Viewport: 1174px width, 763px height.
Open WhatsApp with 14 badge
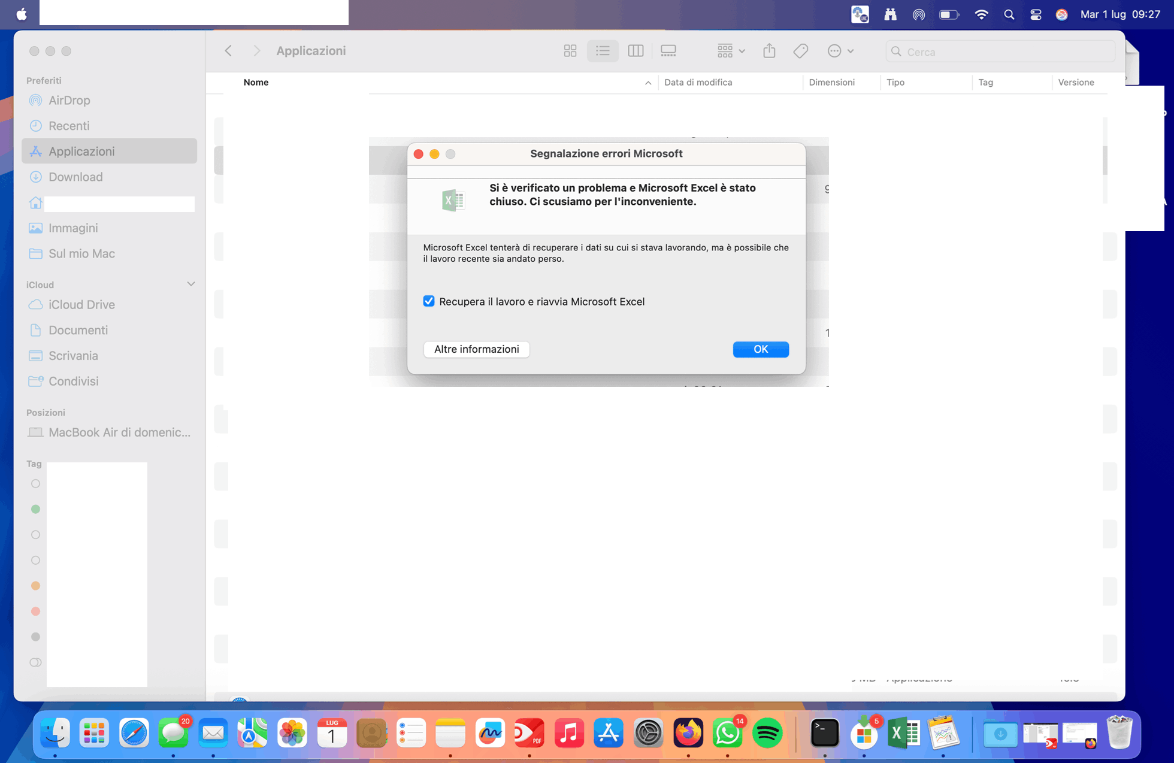click(727, 733)
